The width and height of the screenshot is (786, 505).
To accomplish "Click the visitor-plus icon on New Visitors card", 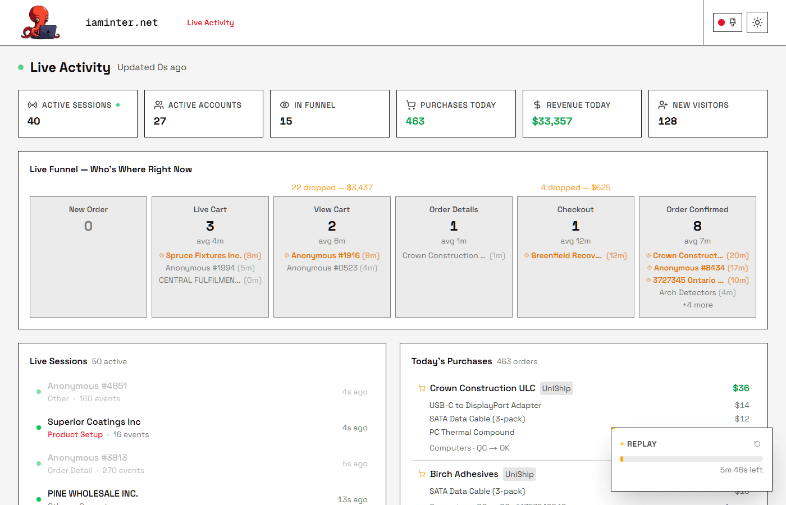I will [662, 104].
